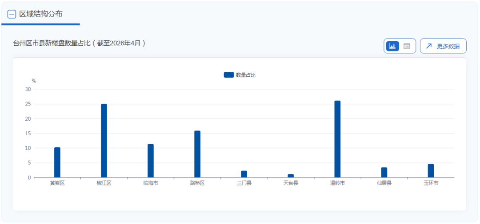Collapse the 区域结构分布 section minus icon
This screenshot has height=224, width=480.
click(x=12, y=14)
